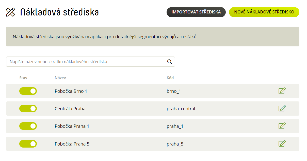Viewport: 307px width, 161px height.
Task: Select the Centrála Praha row name
Action: 70,109
